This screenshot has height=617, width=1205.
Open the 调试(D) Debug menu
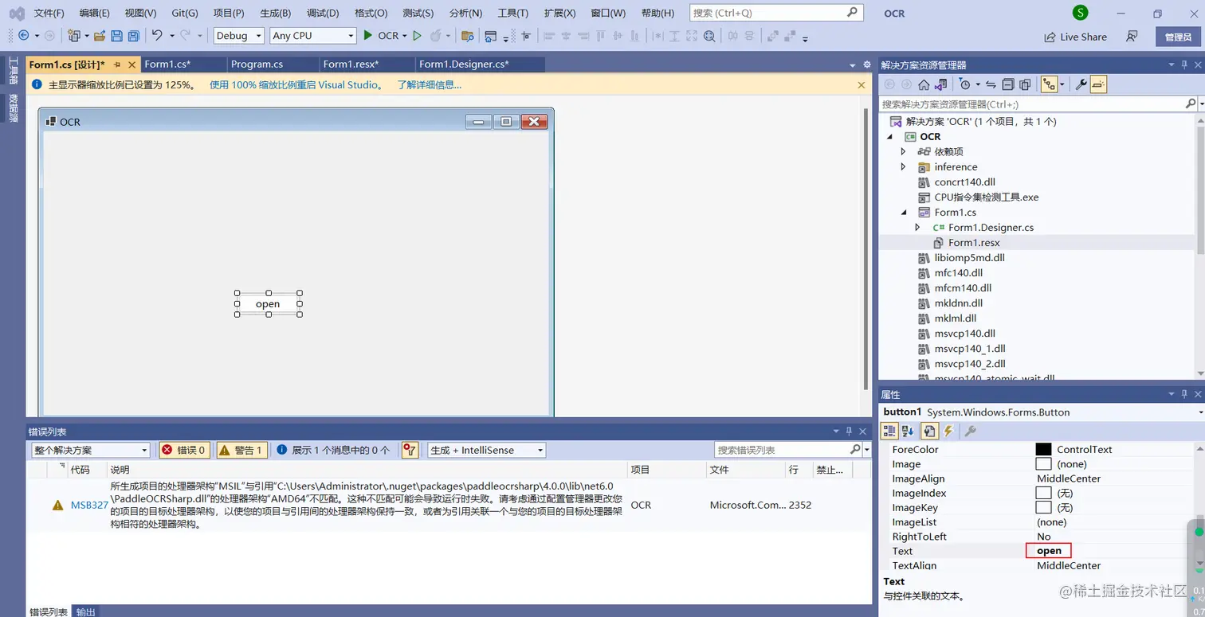coord(323,13)
